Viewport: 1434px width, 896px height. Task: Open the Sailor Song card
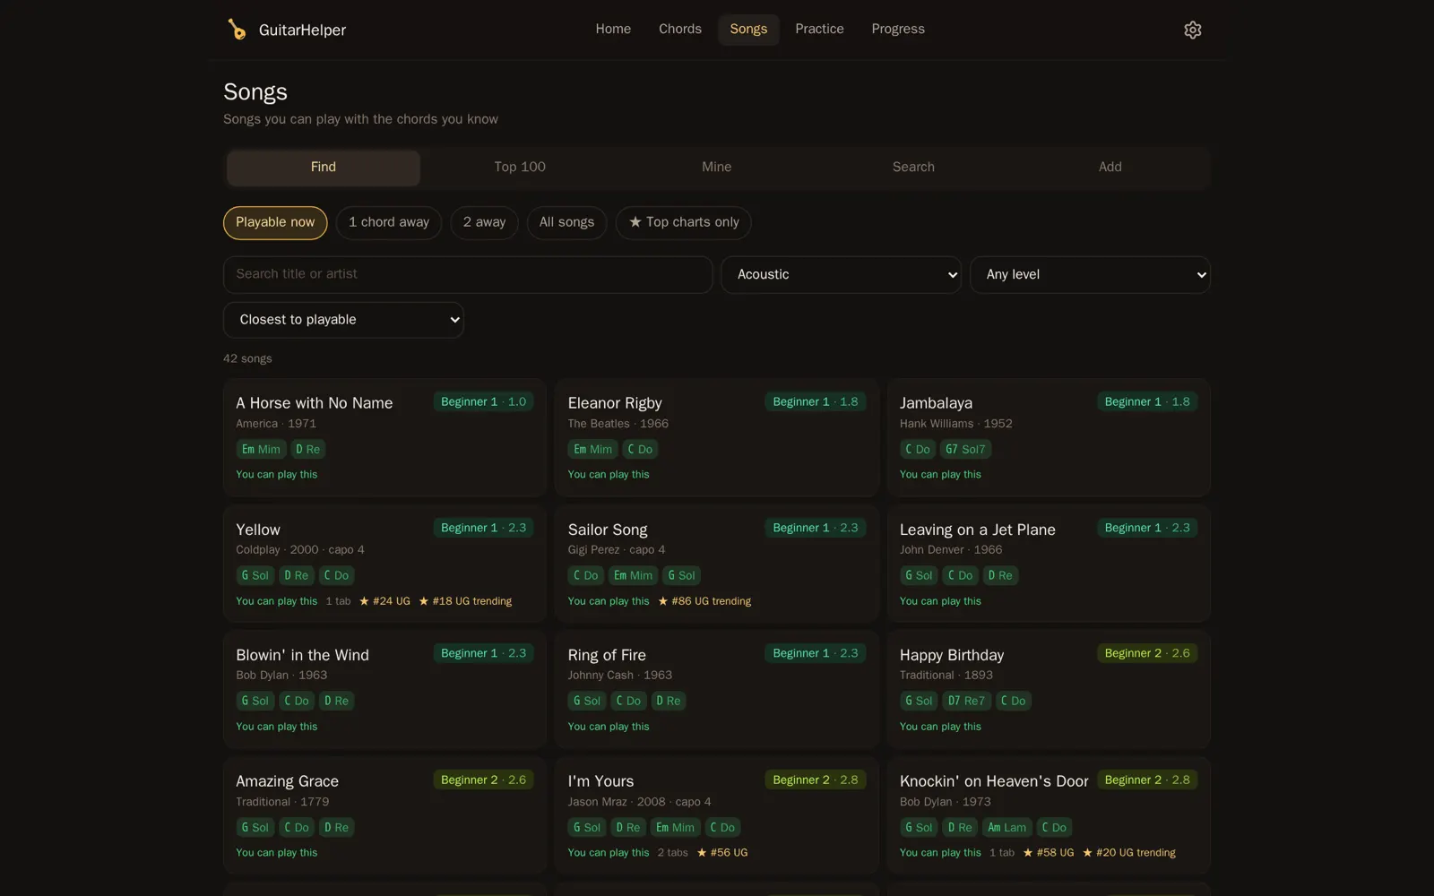717,564
